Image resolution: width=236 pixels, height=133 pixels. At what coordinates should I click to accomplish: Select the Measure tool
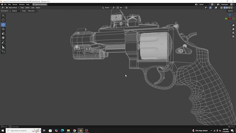coord(3,47)
